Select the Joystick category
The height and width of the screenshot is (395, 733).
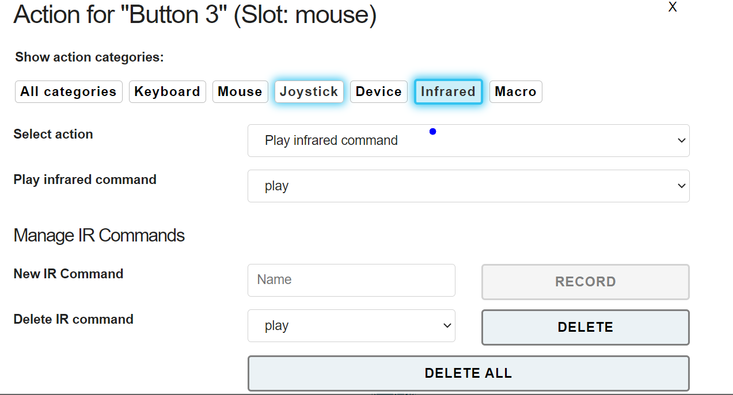[309, 91]
